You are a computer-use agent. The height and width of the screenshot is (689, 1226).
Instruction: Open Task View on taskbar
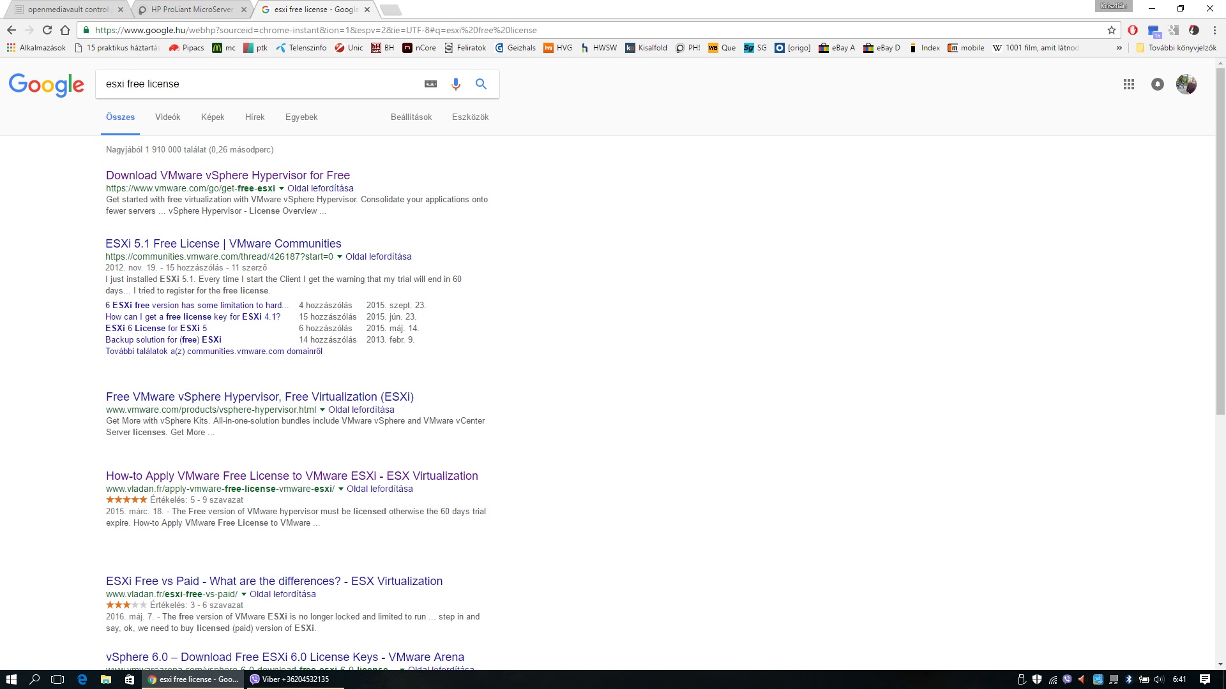coord(57,679)
